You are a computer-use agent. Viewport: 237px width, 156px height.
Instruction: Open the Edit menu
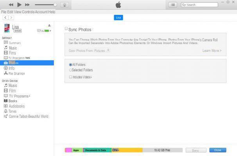coord(10,12)
